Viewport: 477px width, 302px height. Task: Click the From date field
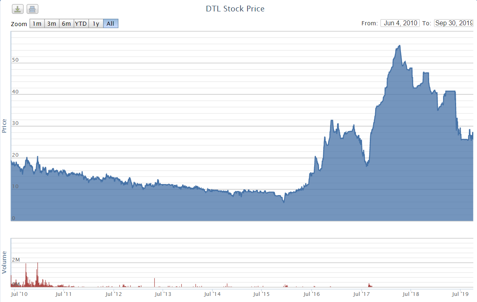400,23
